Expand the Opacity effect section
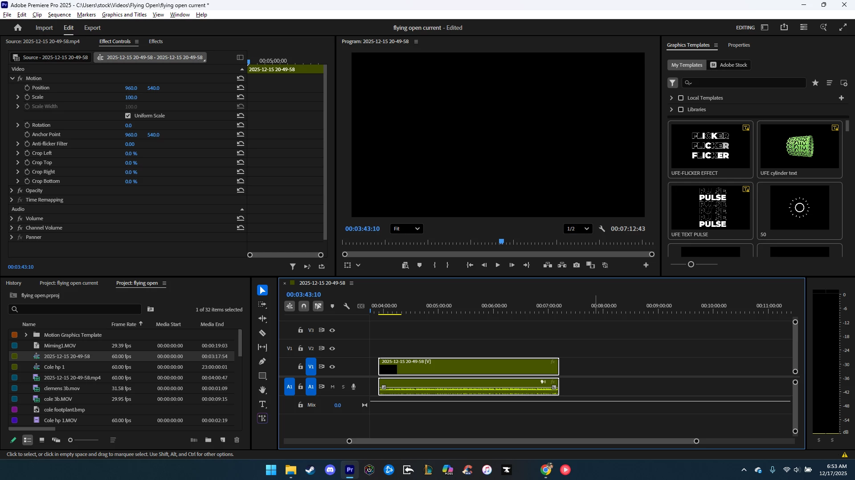Viewport: 855px width, 480px height. [12, 190]
